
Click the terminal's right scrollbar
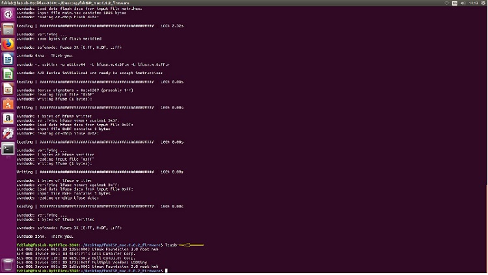coord(487,229)
